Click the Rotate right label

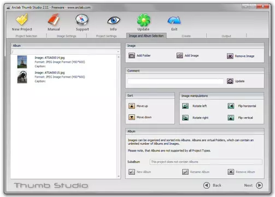tap(201, 118)
